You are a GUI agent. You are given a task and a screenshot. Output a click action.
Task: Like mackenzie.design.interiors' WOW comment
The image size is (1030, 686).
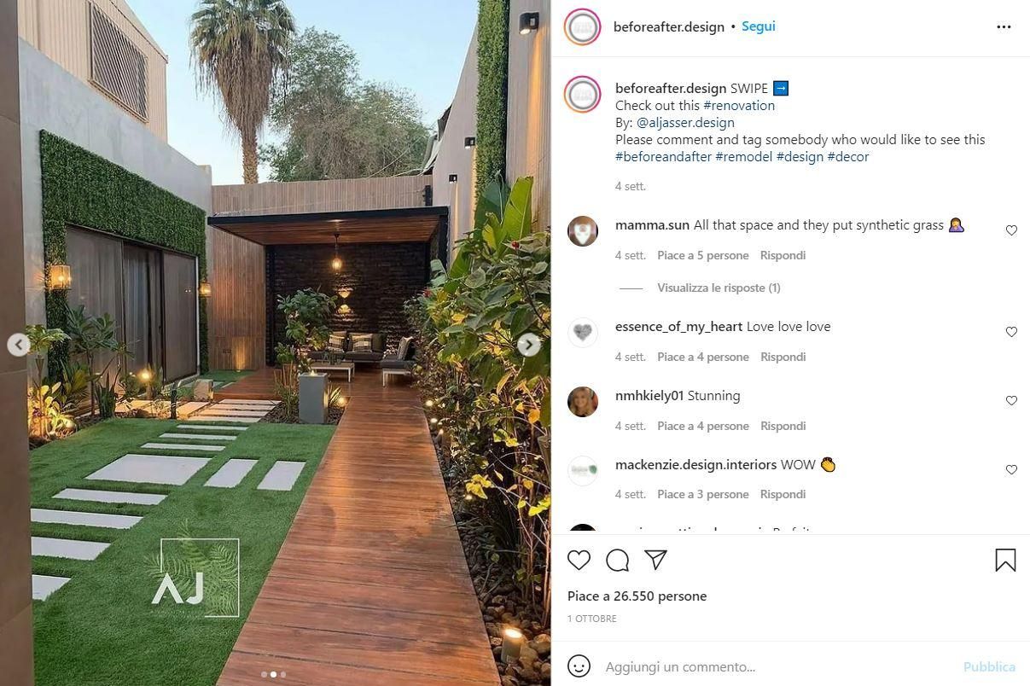coord(1011,470)
